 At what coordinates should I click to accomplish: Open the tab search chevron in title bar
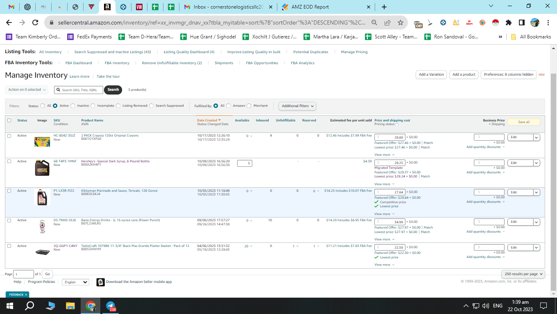pos(491,6)
